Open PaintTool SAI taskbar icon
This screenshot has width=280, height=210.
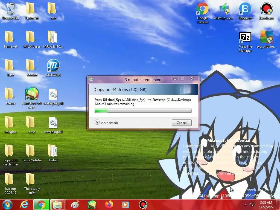tap(92, 205)
